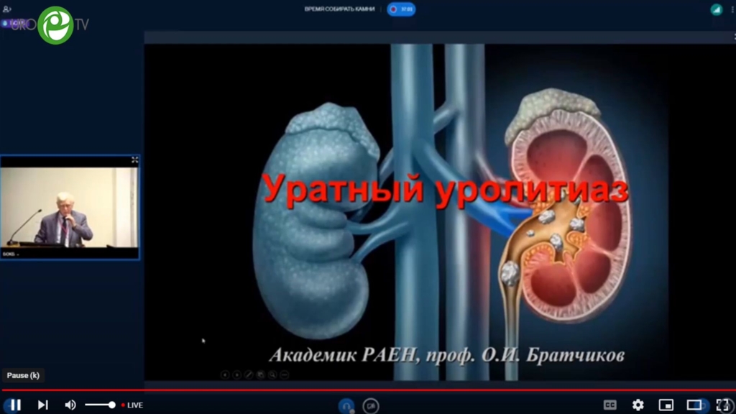Enter fullscreen mode

[722, 405]
